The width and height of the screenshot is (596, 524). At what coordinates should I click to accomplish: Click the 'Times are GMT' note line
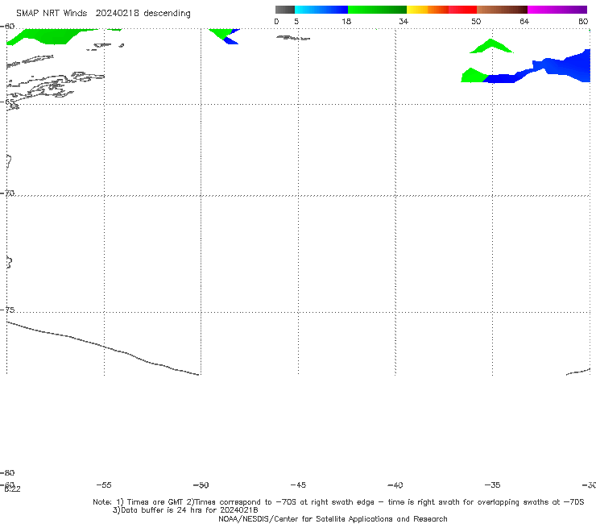point(338,502)
